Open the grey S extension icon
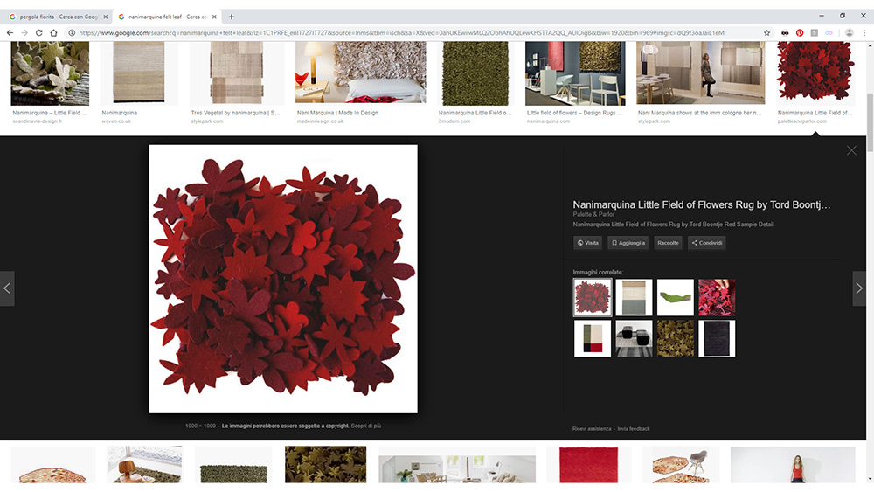874x492 pixels. click(x=815, y=33)
